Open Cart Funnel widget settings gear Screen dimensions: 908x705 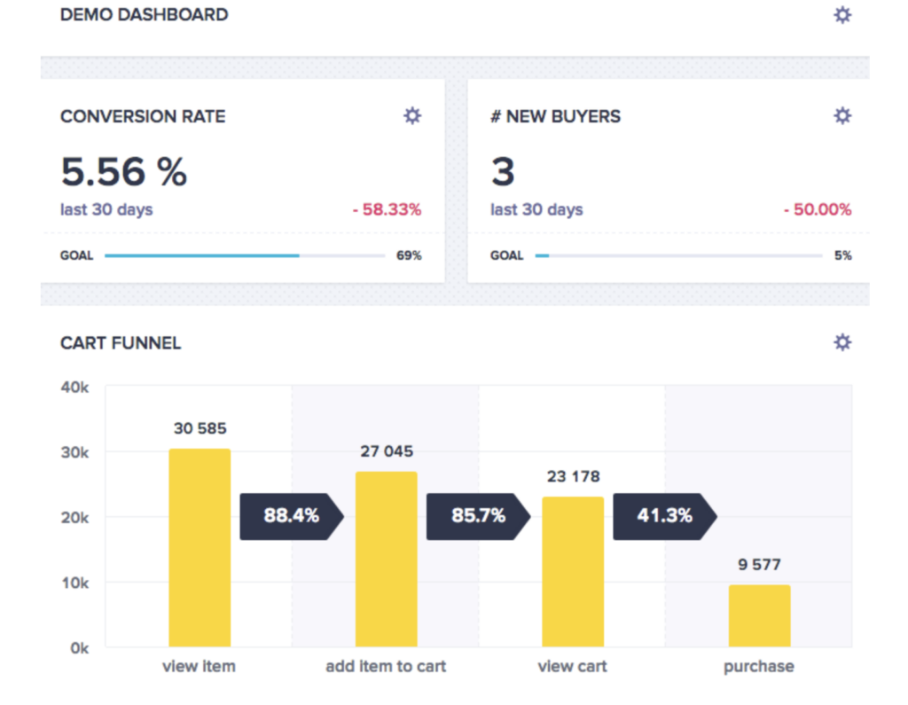pyautogui.click(x=842, y=342)
